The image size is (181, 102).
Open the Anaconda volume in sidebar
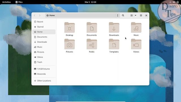coord(44,74)
